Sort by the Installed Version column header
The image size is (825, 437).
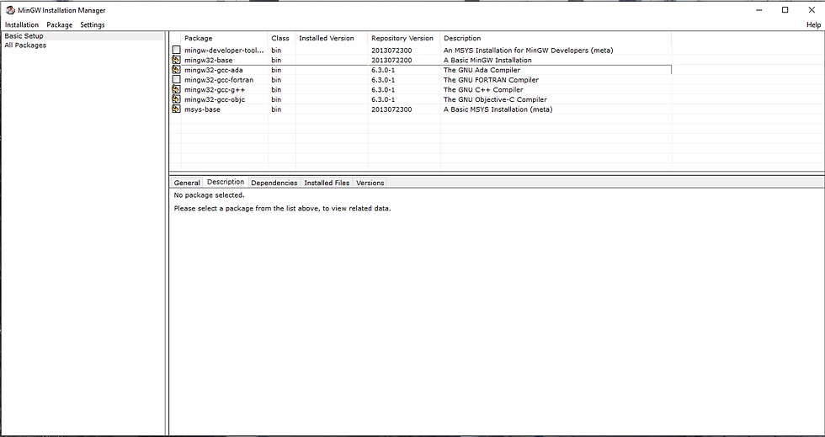coord(332,39)
